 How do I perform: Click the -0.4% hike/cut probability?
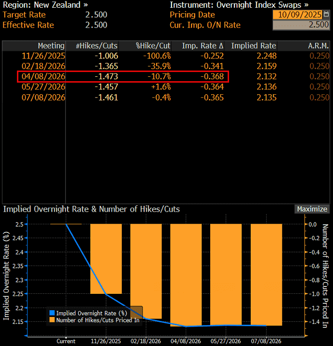pos(161,98)
